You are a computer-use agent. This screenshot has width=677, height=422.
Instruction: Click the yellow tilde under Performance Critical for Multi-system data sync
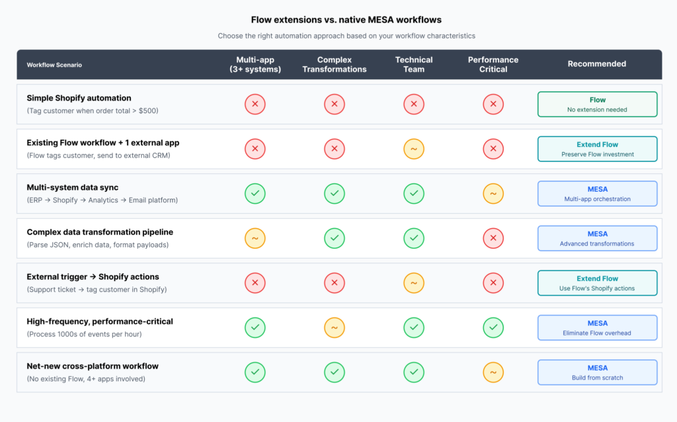point(493,193)
